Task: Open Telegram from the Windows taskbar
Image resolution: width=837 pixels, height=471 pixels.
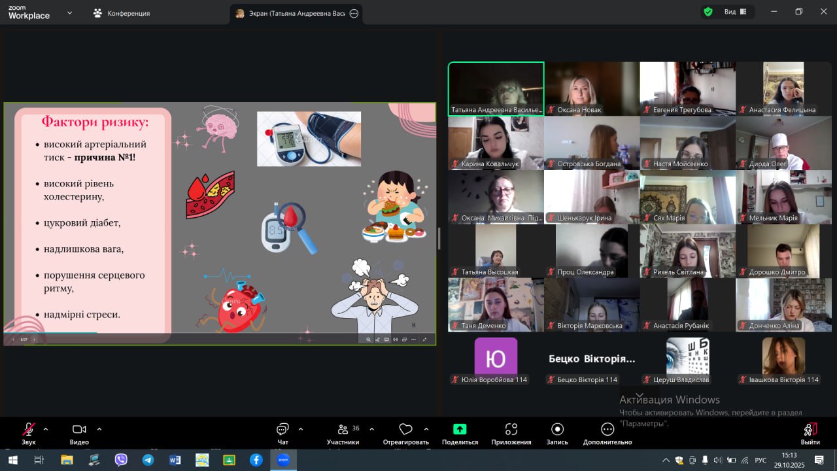Action: [x=148, y=460]
